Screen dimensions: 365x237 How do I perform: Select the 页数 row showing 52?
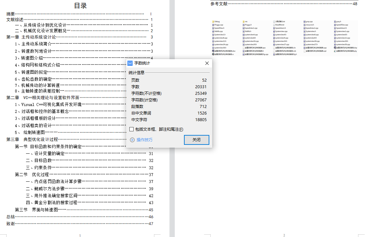tap(169, 80)
